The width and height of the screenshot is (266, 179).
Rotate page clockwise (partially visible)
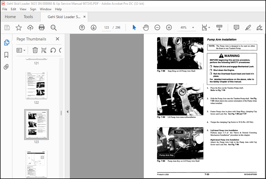60,50
